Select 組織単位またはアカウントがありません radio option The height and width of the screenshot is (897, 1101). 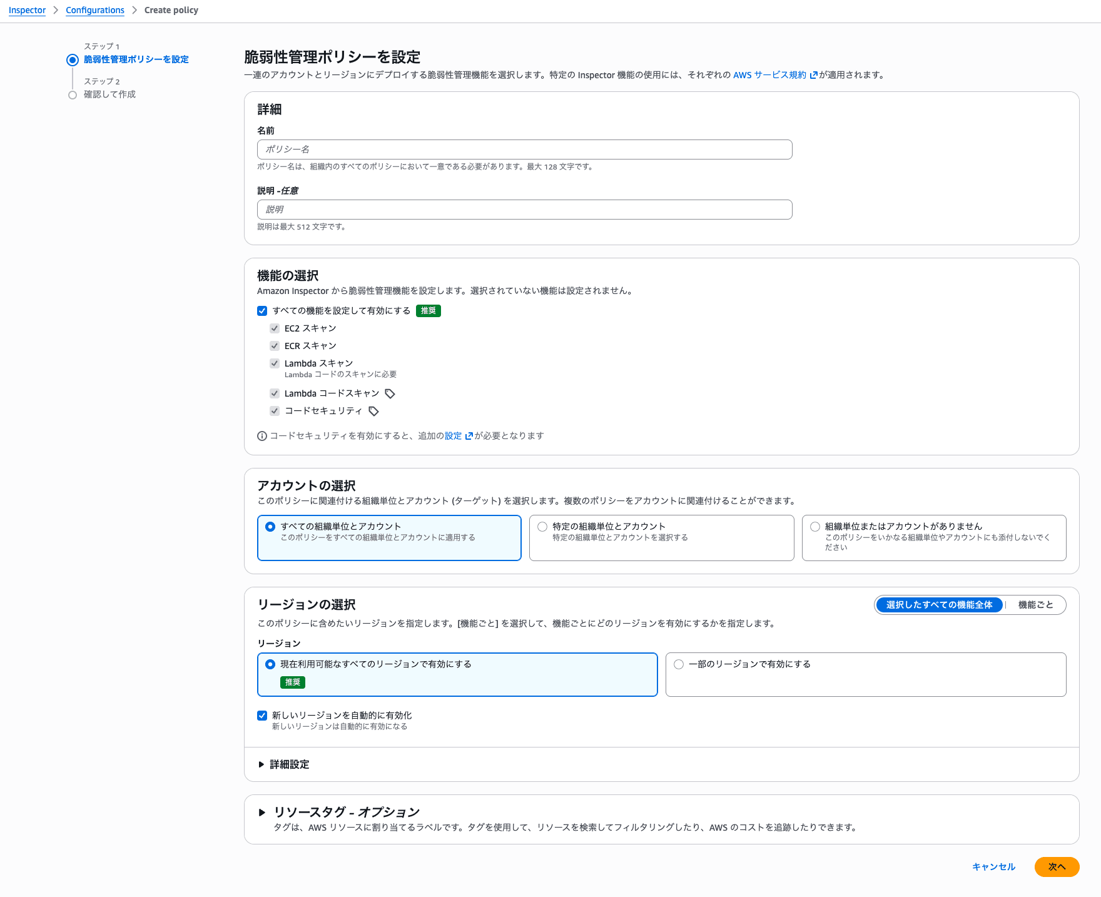coord(815,527)
